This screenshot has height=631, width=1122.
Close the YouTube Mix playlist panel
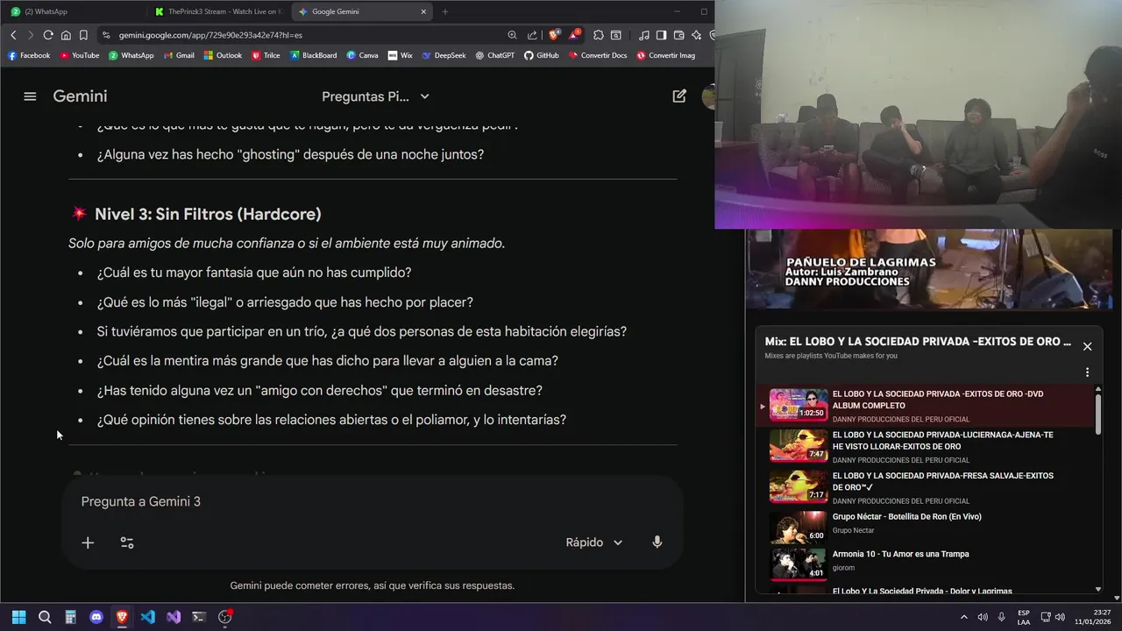(x=1087, y=346)
